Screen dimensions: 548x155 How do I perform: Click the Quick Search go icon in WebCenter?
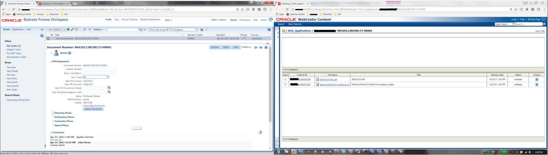click(x=544, y=24)
